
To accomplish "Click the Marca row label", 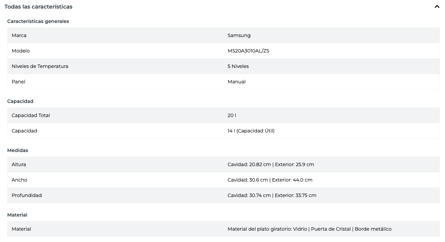I will pos(19,35).
